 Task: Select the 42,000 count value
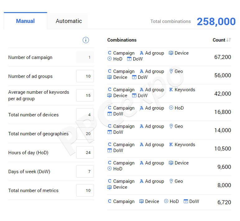click(223, 94)
